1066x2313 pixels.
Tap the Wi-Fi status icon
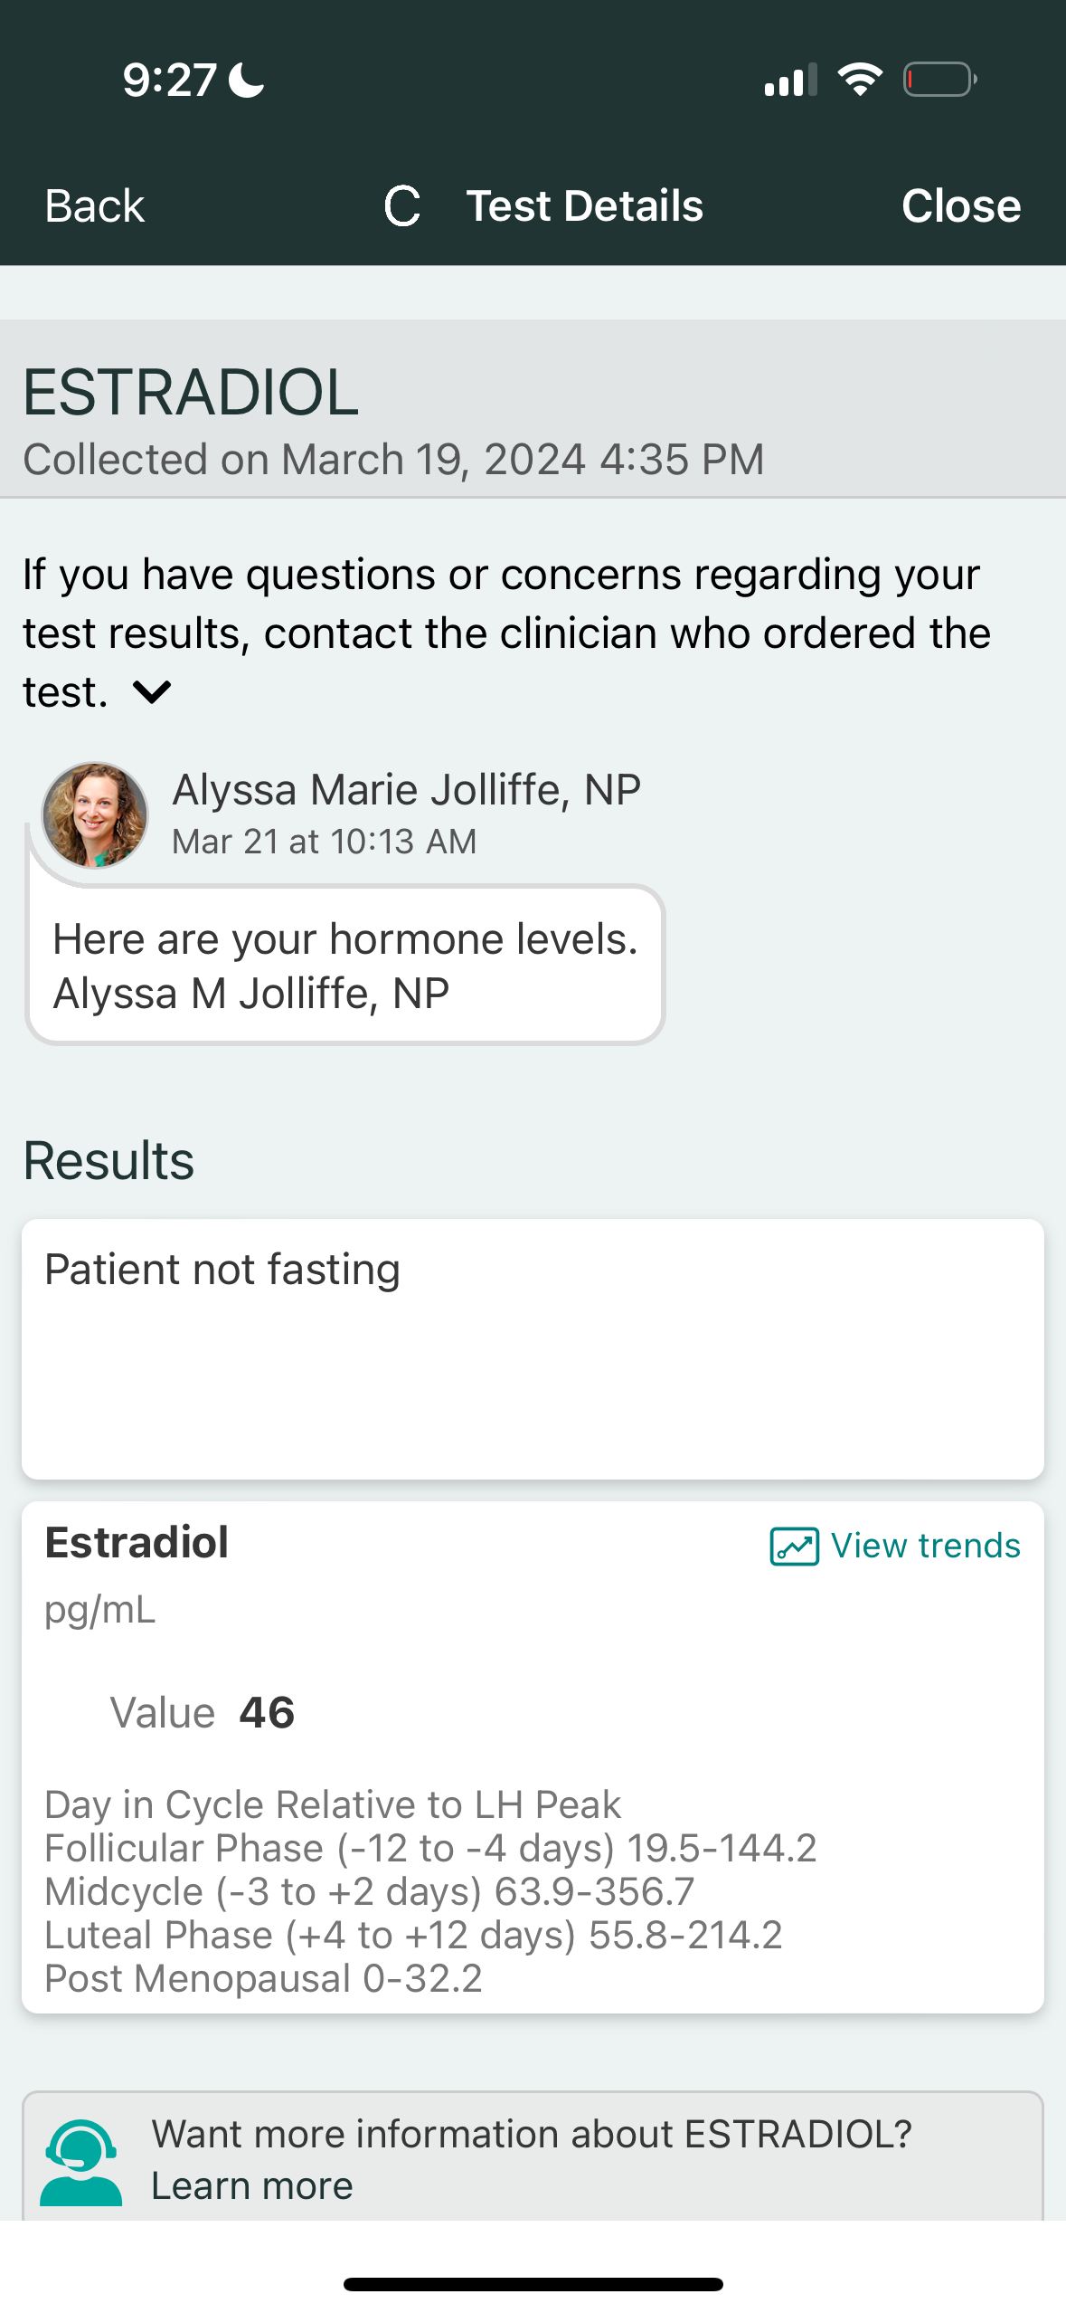tap(860, 80)
